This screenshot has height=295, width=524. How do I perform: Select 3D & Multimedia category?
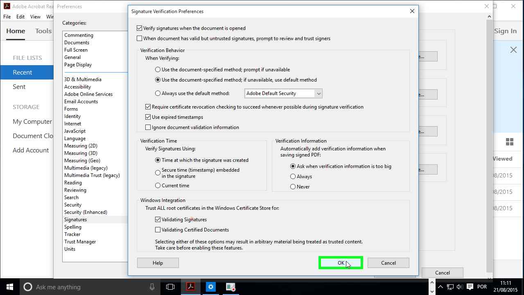point(83,79)
